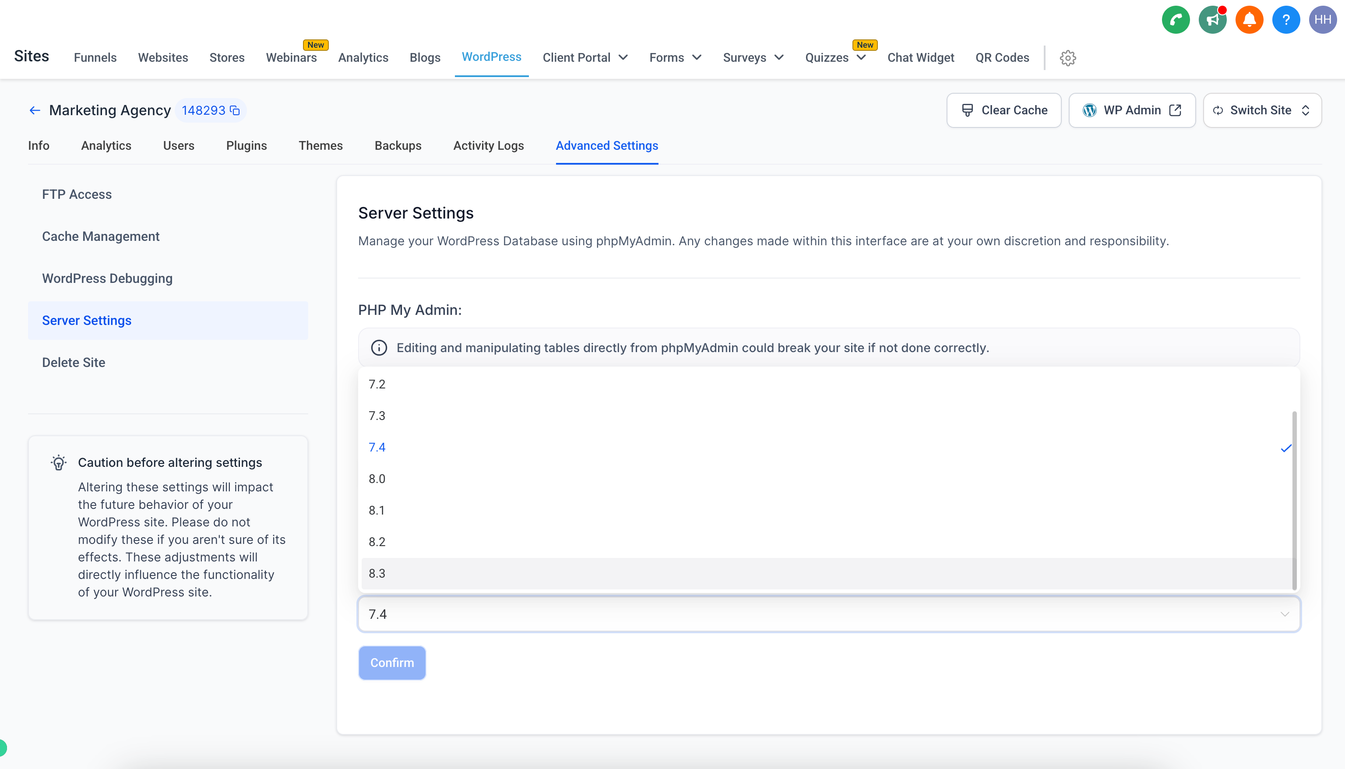This screenshot has height=769, width=1345.
Task: Expand the Surveys menu chevron
Action: [x=779, y=57]
